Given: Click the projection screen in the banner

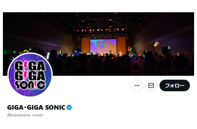Looking at the screenshot, I should click(x=103, y=46).
